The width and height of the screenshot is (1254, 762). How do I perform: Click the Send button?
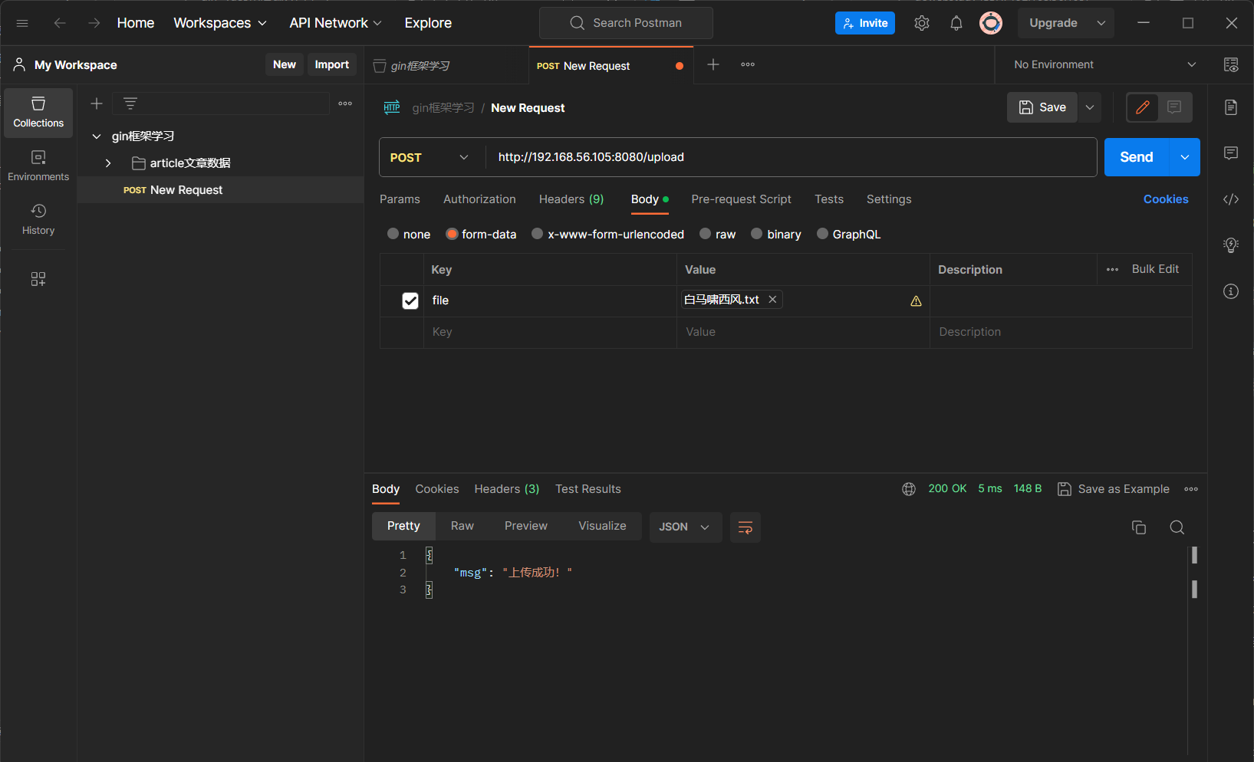pos(1137,157)
